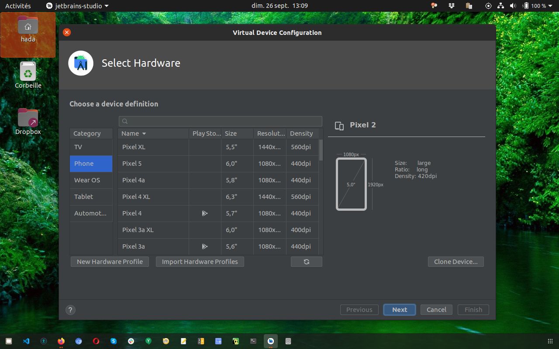Click the volume speaker icon in top bar
Image resolution: width=559 pixels, height=349 pixels.
pos(513,6)
